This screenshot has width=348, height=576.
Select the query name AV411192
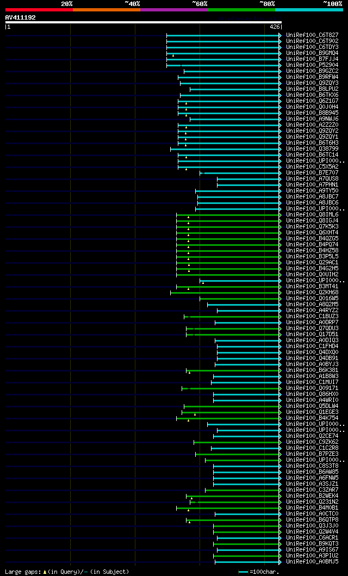pos(20,17)
